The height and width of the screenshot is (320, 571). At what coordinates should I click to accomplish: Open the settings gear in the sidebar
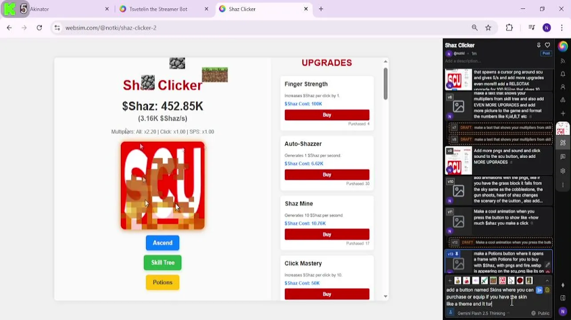click(563, 171)
